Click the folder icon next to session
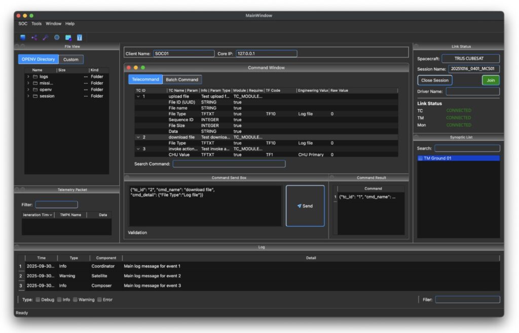519x333 pixels. click(x=35, y=96)
